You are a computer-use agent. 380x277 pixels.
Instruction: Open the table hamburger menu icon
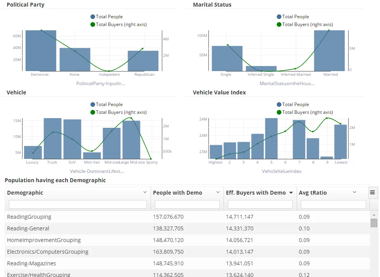(373, 193)
